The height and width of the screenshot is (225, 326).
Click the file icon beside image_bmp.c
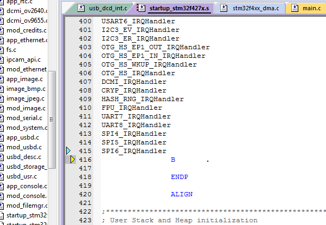tap(2, 89)
